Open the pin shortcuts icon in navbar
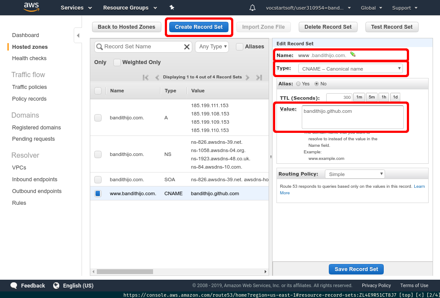The width and height of the screenshot is (440, 298). coord(172,8)
